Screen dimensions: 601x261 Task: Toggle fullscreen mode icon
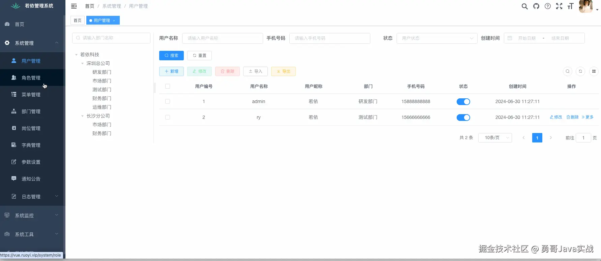[559, 6]
